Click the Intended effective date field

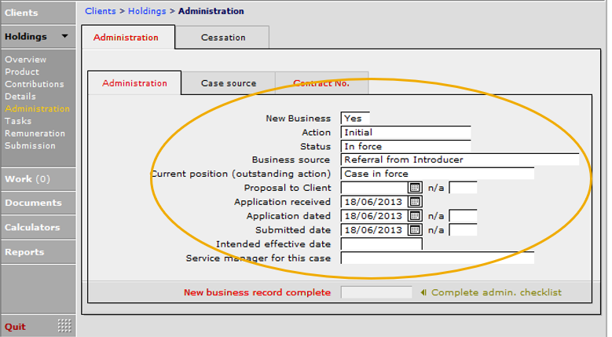pyautogui.click(x=381, y=244)
